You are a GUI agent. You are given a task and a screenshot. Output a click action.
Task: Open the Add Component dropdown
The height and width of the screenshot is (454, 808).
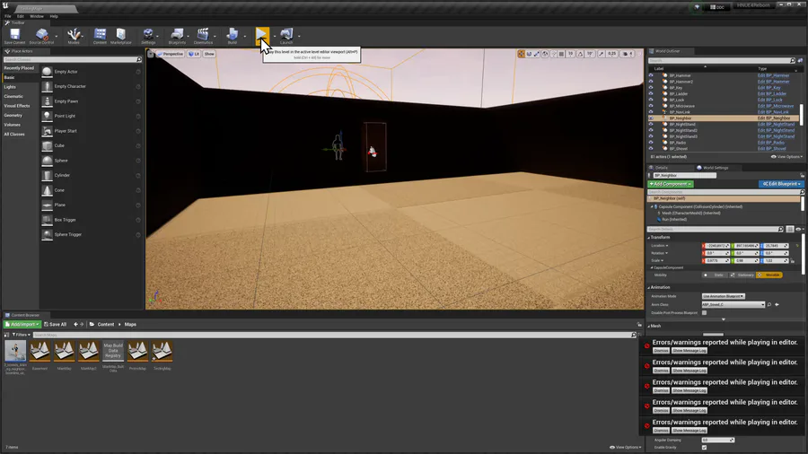click(x=671, y=184)
